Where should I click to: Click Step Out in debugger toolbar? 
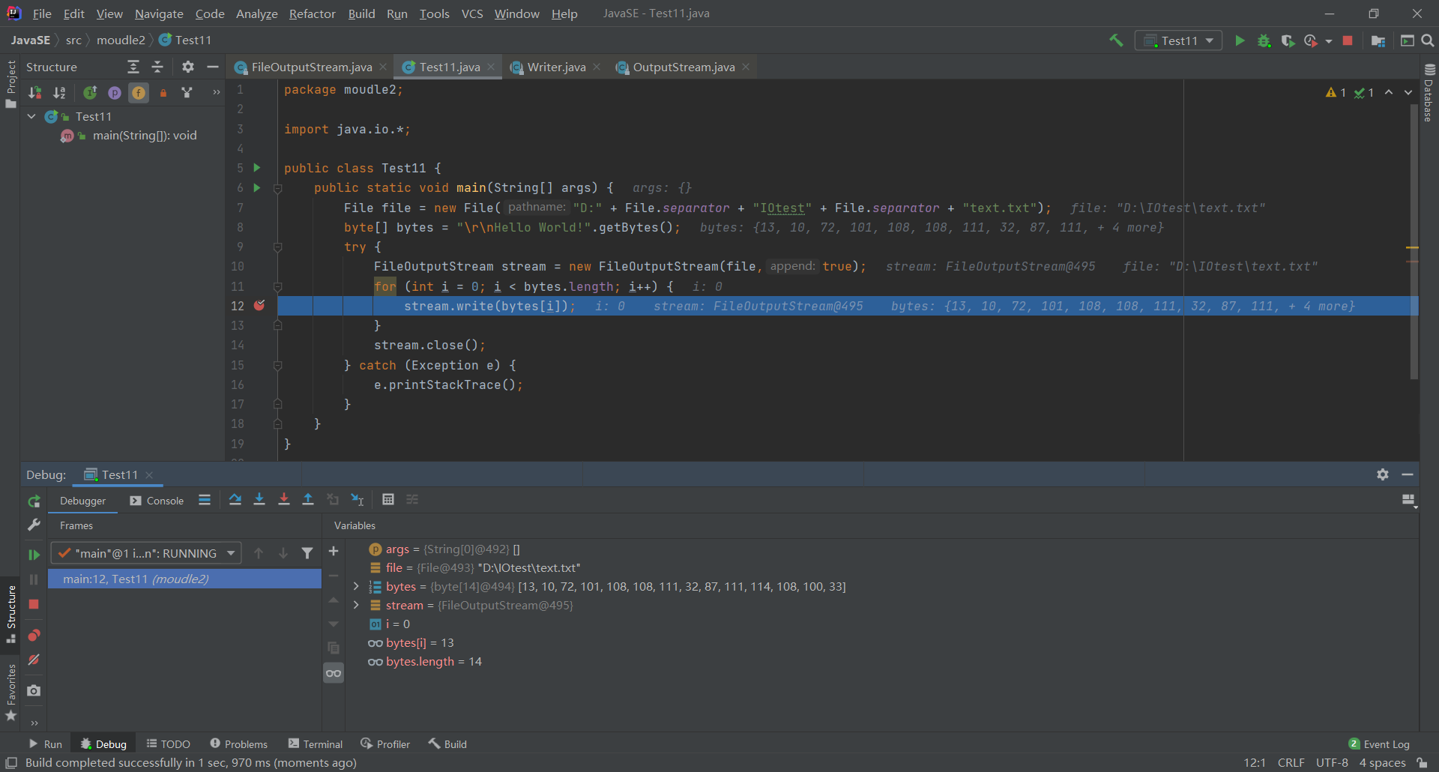pos(308,500)
